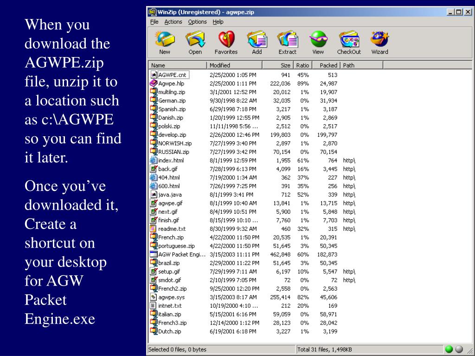This screenshot has height=356, width=475.
Task: Select the French2.zip file name
Action: coord(173,289)
